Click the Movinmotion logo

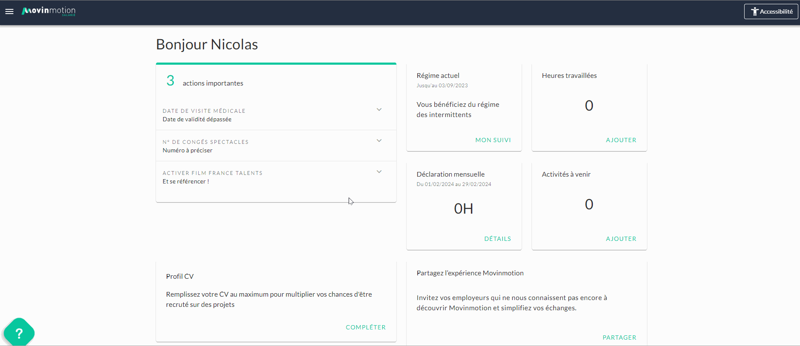(49, 11)
